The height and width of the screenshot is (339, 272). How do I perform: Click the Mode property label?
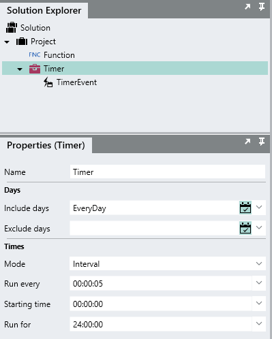[x=15, y=264]
